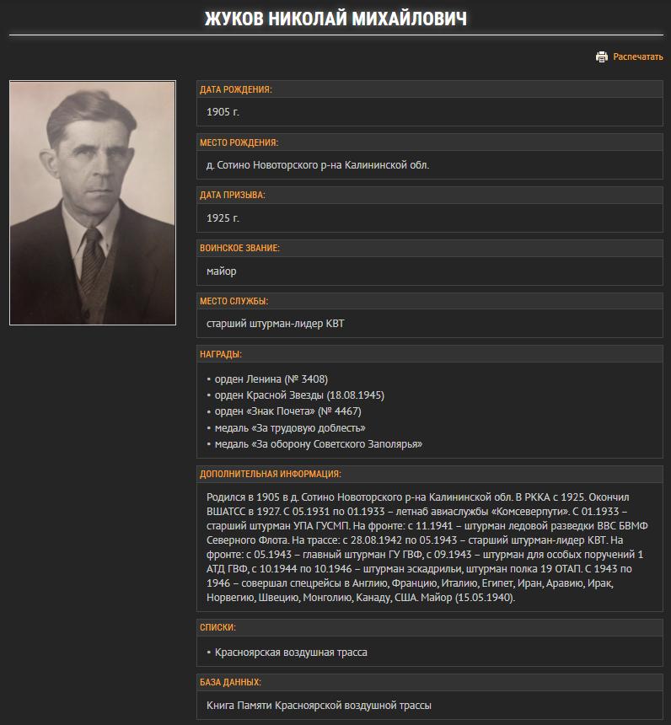Screen dimensions: 671x725
Task: Select the «Дата рождения» section header
Action: [x=236, y=89]
